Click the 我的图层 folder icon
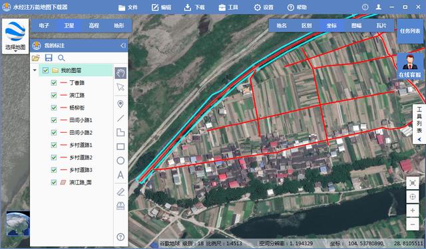The height and width of the screenshot is (249, 426). [55, 70]
